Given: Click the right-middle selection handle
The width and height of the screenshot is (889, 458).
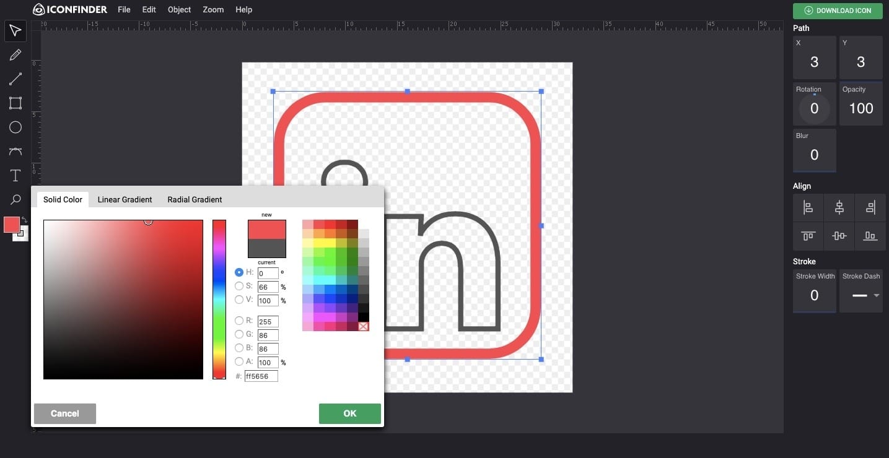Looking at the screenshot, I should (541, 225).
